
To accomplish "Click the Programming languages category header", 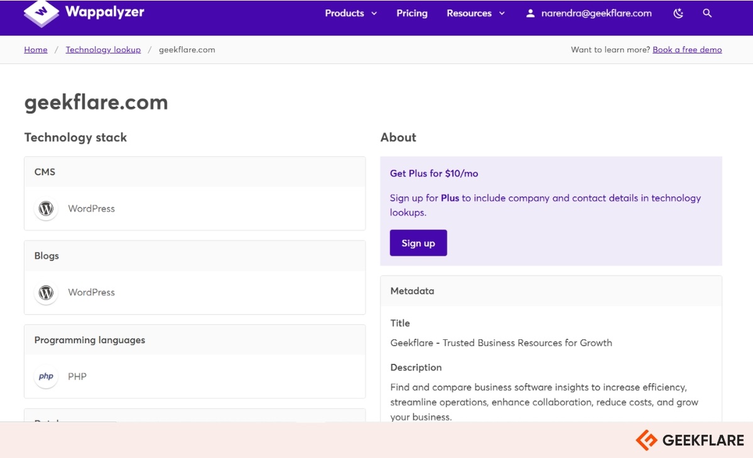I will pyautogui.click(x=195, y=340).
